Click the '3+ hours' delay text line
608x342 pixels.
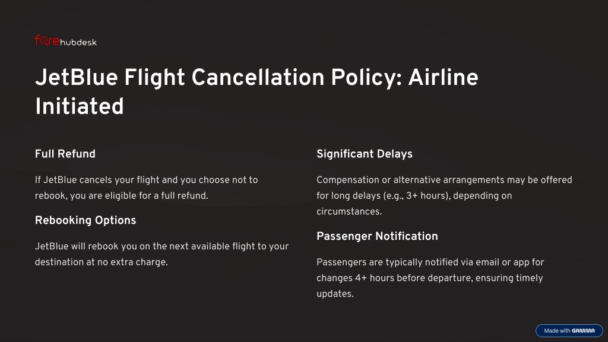pos(414,196)
